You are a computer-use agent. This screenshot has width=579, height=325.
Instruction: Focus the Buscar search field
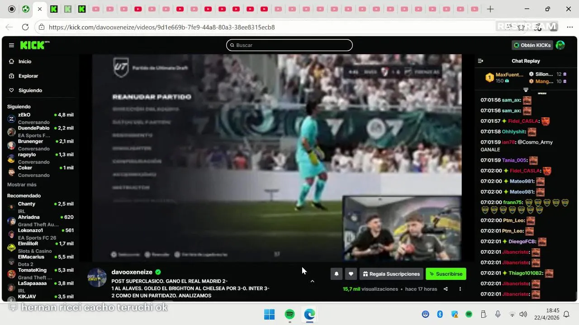coord(289,45)
